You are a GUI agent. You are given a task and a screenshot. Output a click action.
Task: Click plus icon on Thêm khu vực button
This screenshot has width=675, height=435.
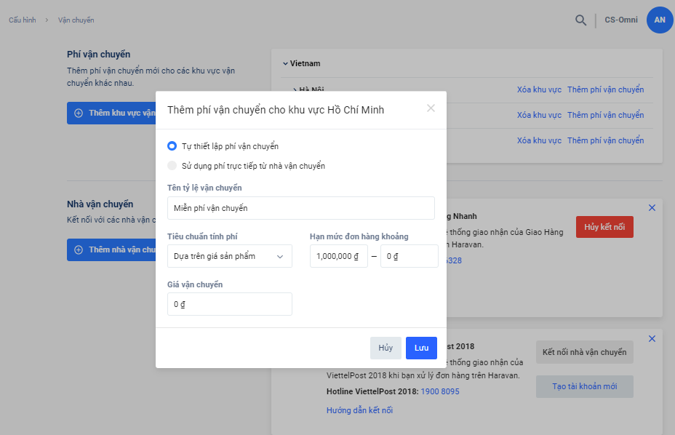click(x=79, y=113)
